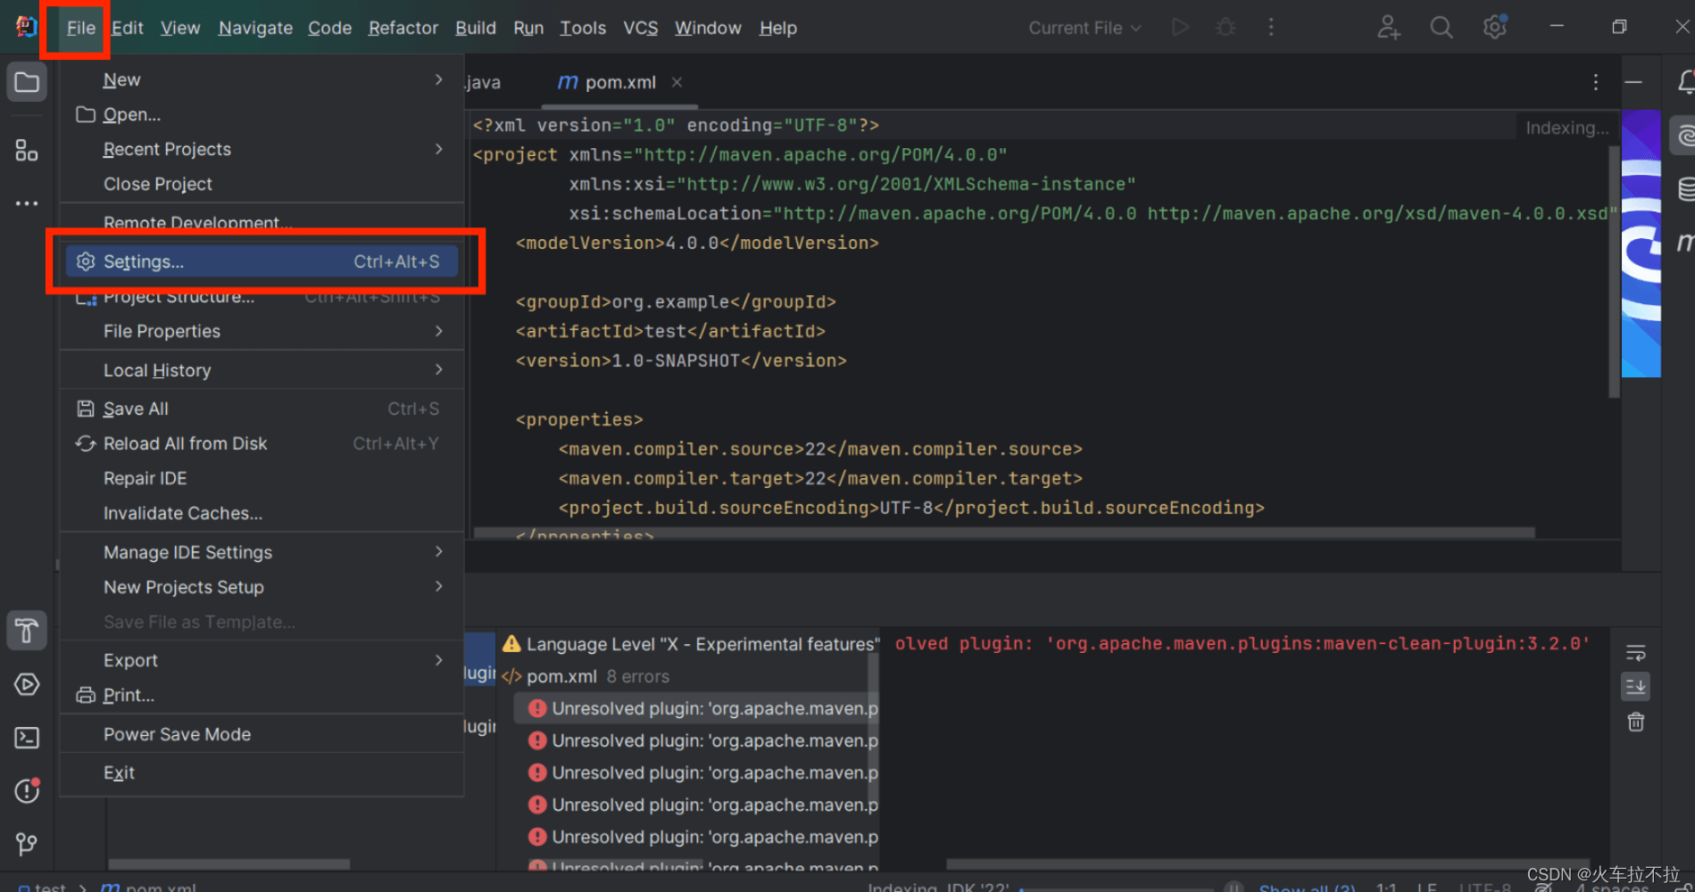The image size is (1695, 892).
Task: Open the Terminal tool window
Action: pyautogui.click(x=27, y=738)
